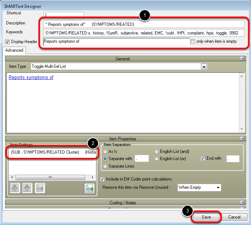Move selected item up with arrow icon
Image resolution: width=251 pixels, height=225 pixels.
(27, 188)
